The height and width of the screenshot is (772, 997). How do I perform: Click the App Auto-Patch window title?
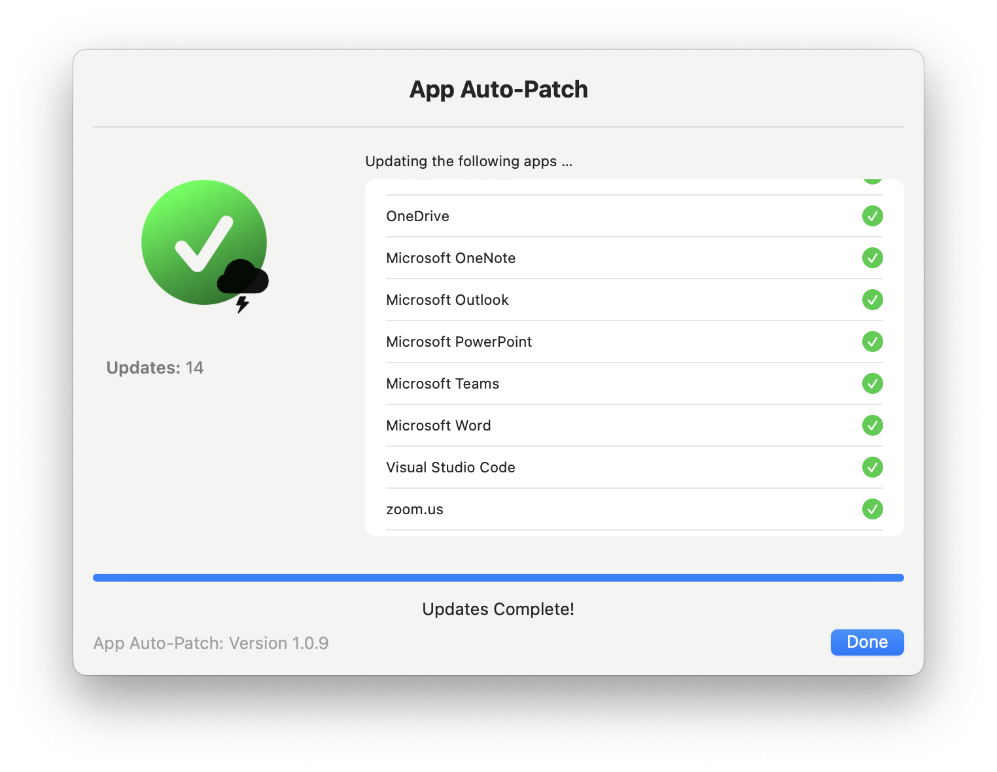point(498,89)
